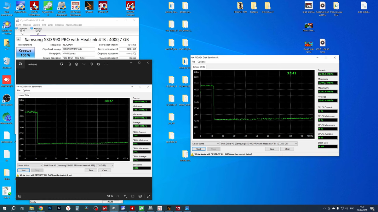Click the firmware field 4B2QJXD7
378x212 pixels.
point(78,45)
